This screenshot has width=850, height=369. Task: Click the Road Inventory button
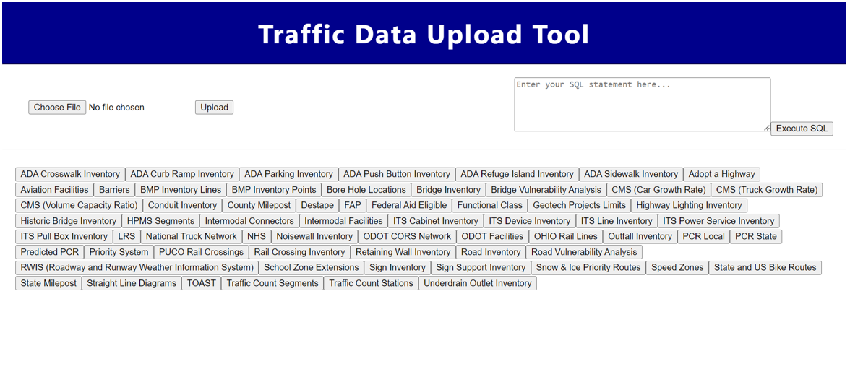(x=491, y=253)
